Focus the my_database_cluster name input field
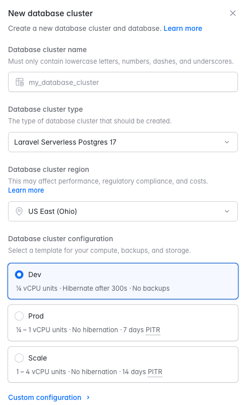The height and width of the screenshot is (405, 245). coord(123,82)
